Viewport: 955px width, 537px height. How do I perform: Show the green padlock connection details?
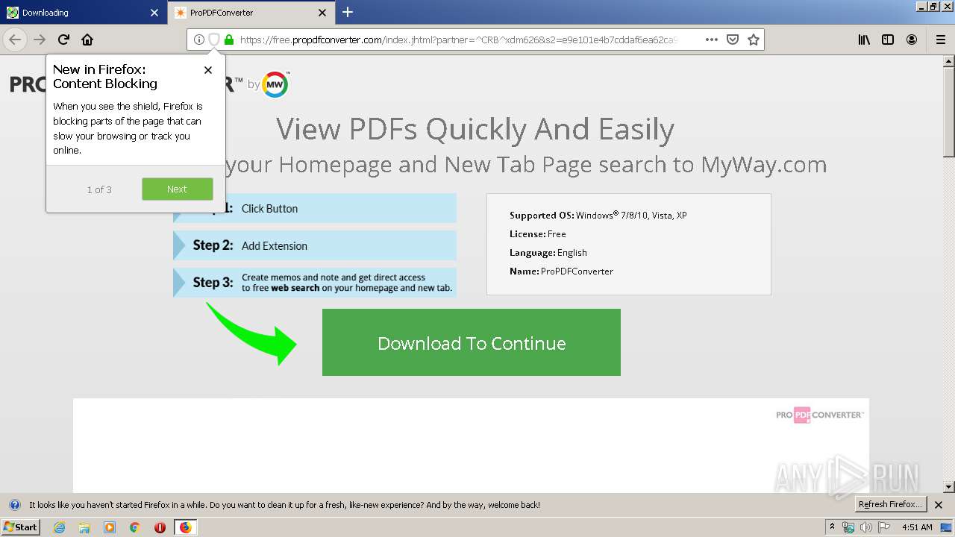(229, 40)
